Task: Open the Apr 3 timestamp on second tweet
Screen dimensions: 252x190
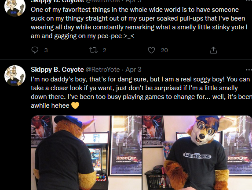Action: 133,70
